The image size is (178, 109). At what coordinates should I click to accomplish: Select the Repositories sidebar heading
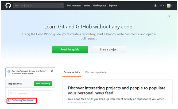(x=15, y=84)
